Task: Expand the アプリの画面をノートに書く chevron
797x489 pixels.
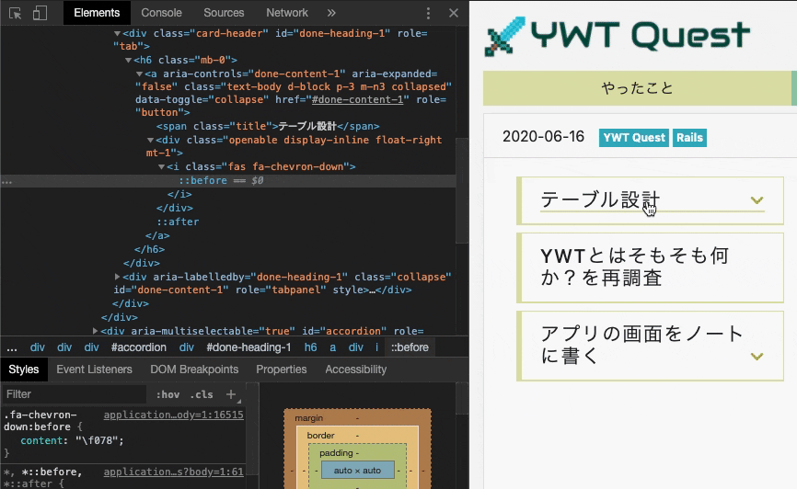Action: coord(757,357)
